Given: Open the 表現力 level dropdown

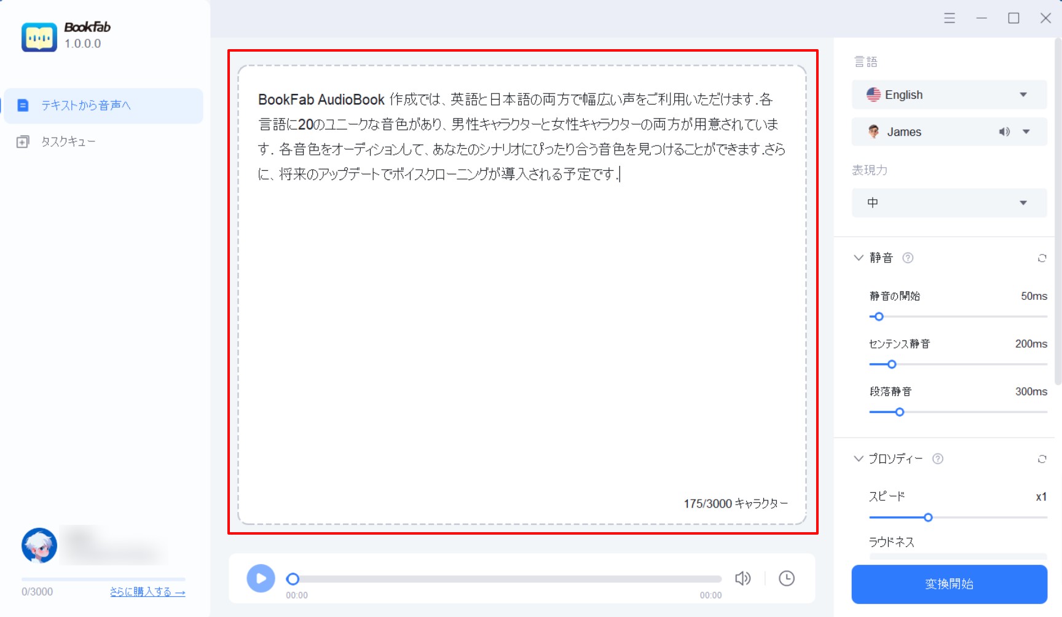Looking at the screenshot, I should tap(949, 203).
